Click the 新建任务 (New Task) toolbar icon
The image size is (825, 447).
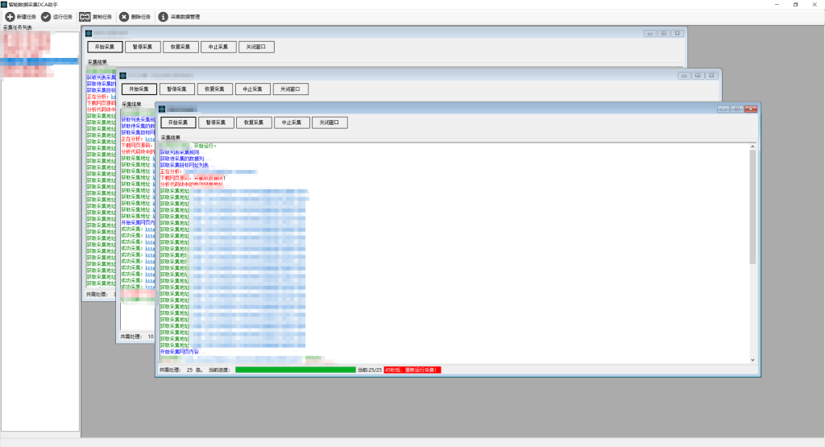pyautogui.click(x=10, y=16)
